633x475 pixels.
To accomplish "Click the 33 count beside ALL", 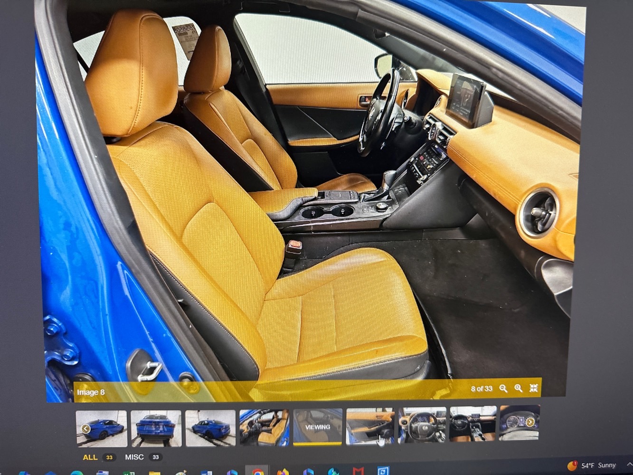I will coord(110,457).
